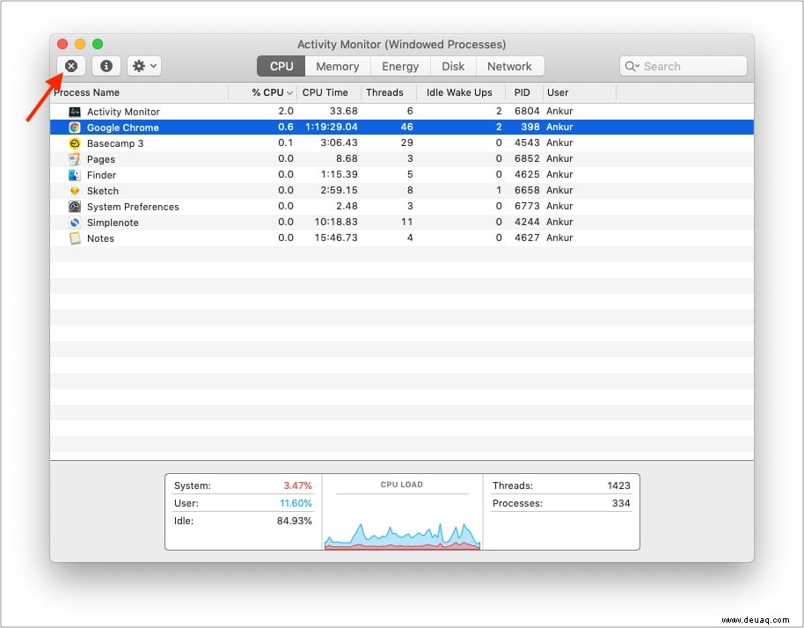The width and height of the screenshot is (804, 628).
Task: Sort by Threads column header
Action: 388,92
